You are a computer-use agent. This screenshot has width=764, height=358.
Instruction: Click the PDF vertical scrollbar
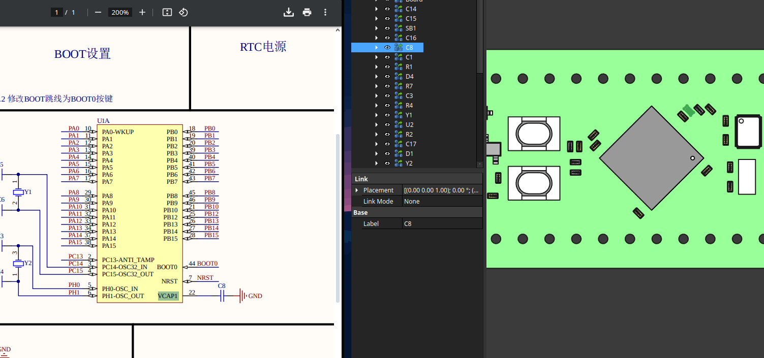(x=338, y=217)
